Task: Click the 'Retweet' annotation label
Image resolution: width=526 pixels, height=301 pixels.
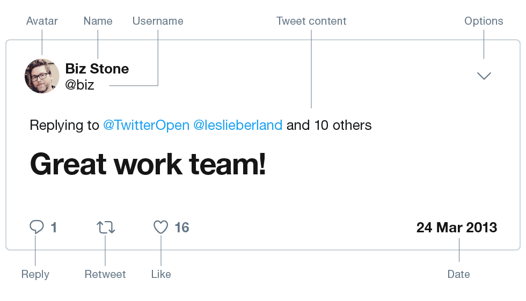Action: coord(105,274)
